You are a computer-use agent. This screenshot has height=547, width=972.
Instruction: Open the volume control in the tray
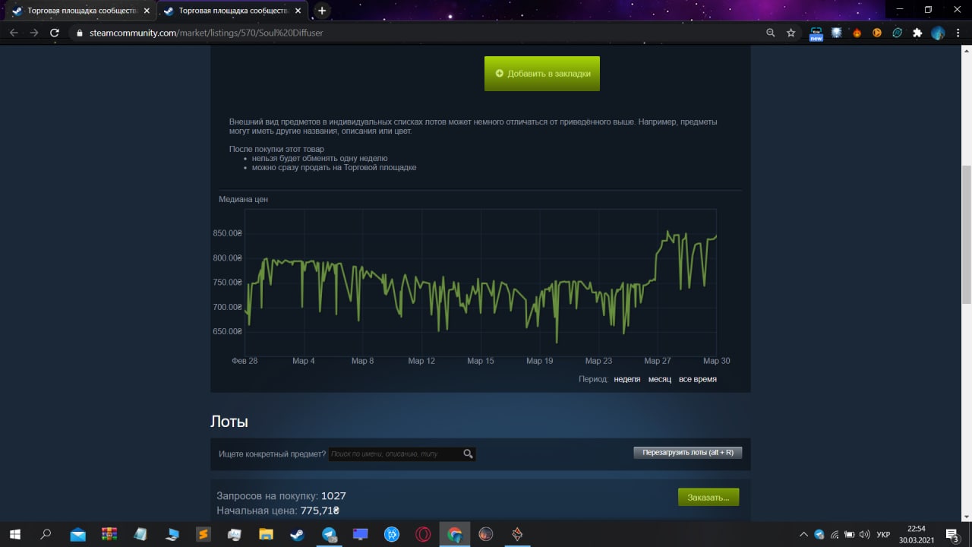coord(864,534)
